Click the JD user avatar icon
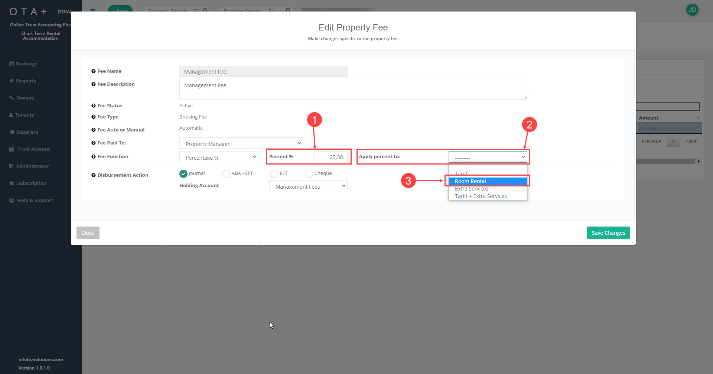 [692, 10]
